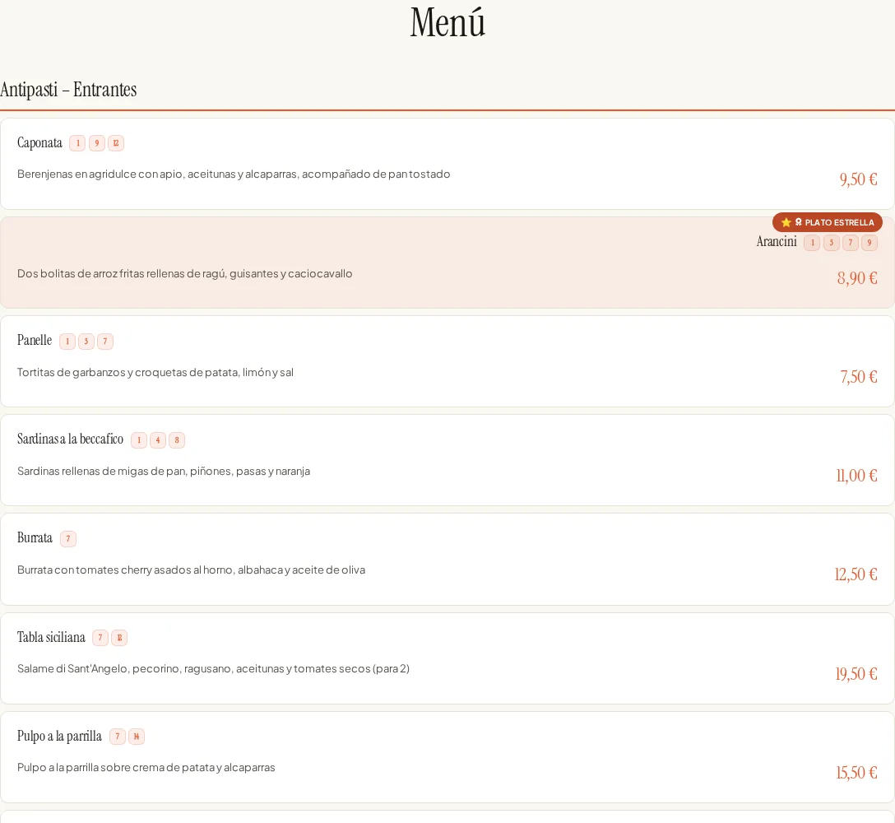Click the "Salame di Sant'Angelo" description
895x823 pixels.
pyautogui.click(x=214, y=669)
